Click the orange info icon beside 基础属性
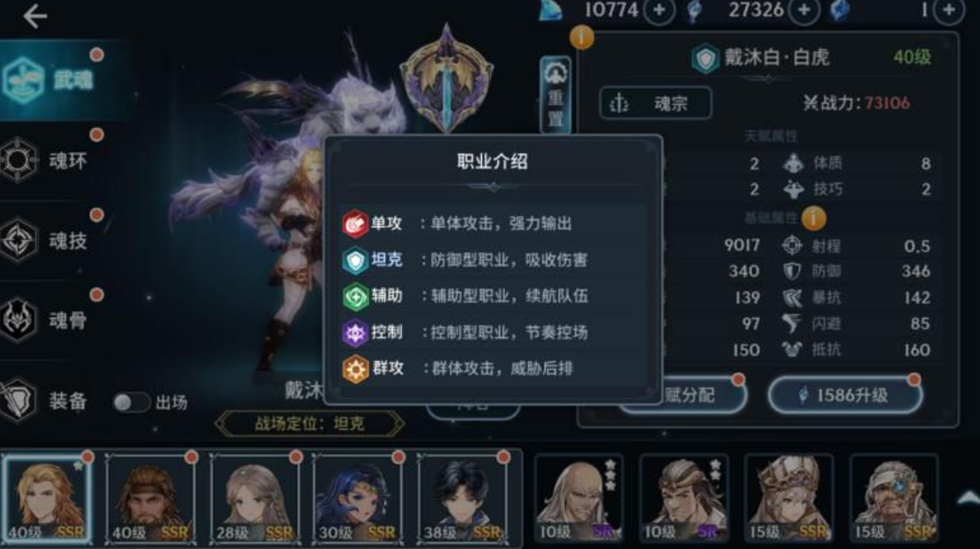This screenshot has height=549, width=980. point(813,218)
